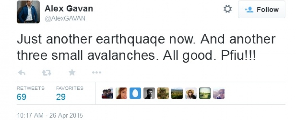Follow Alex Gavan
This screenshot has height=120, width=296.
click(x=262, y=10)
